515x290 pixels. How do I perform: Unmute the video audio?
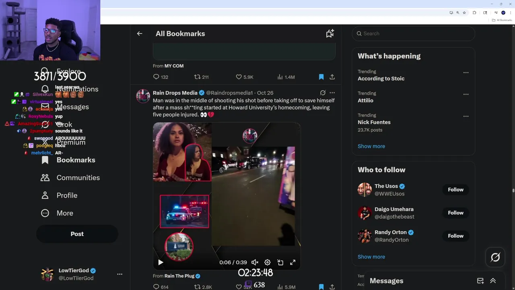coord(255,262)
